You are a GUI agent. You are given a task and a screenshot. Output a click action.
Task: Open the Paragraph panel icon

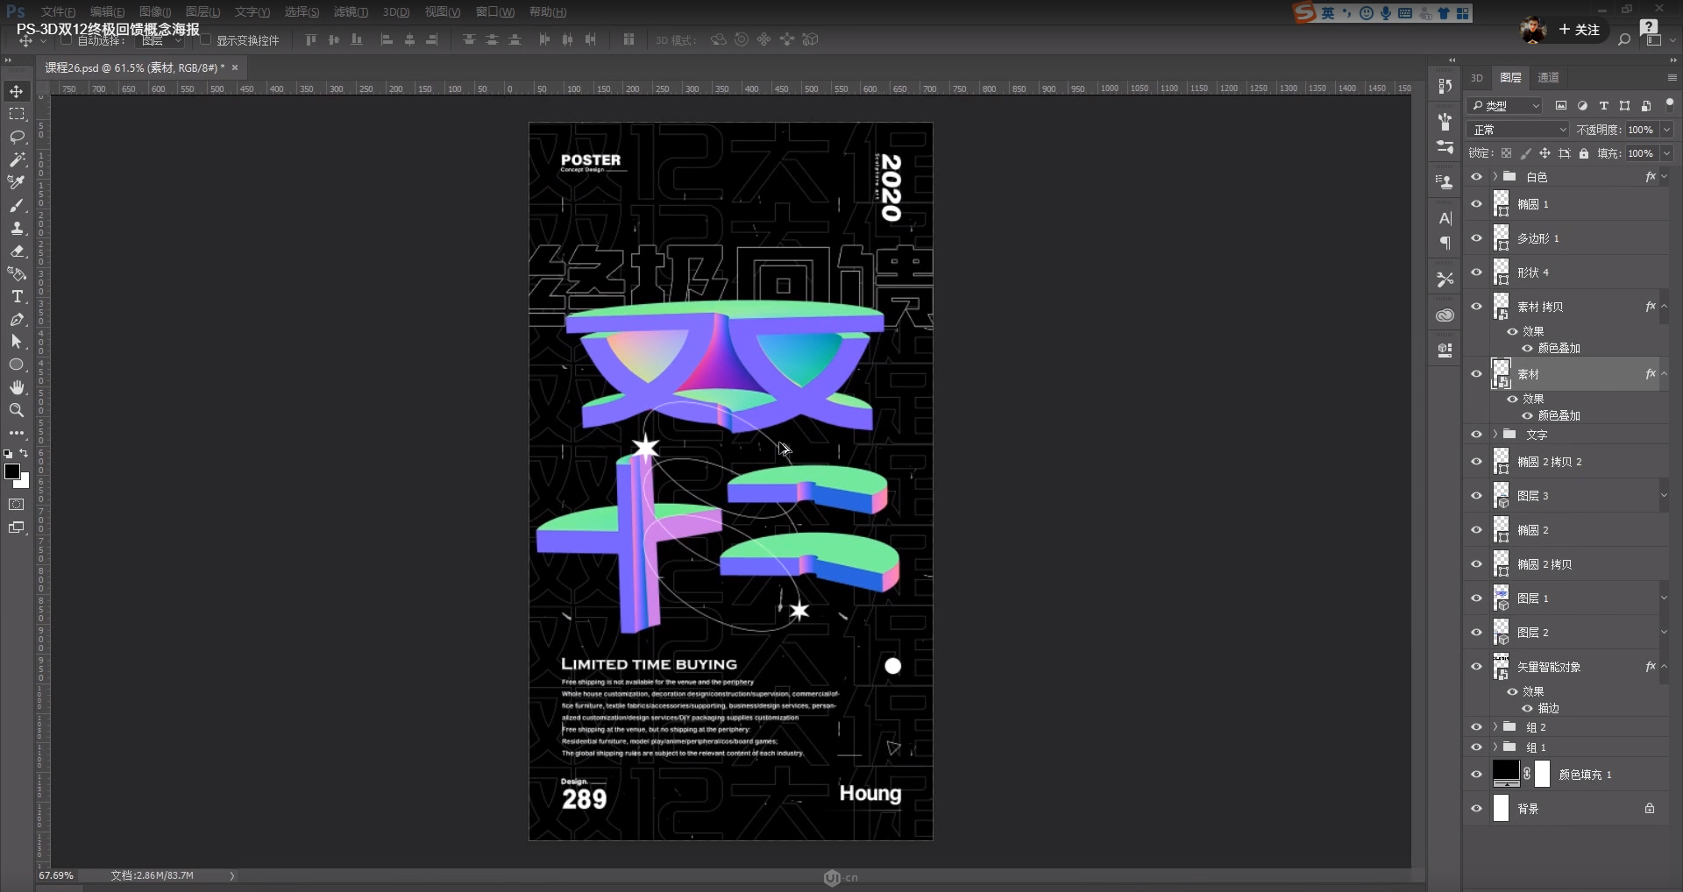[x=1445, y=243]
